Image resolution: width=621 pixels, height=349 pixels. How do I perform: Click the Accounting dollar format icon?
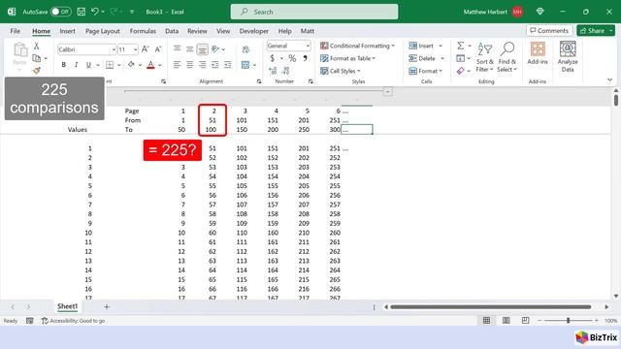272,58
